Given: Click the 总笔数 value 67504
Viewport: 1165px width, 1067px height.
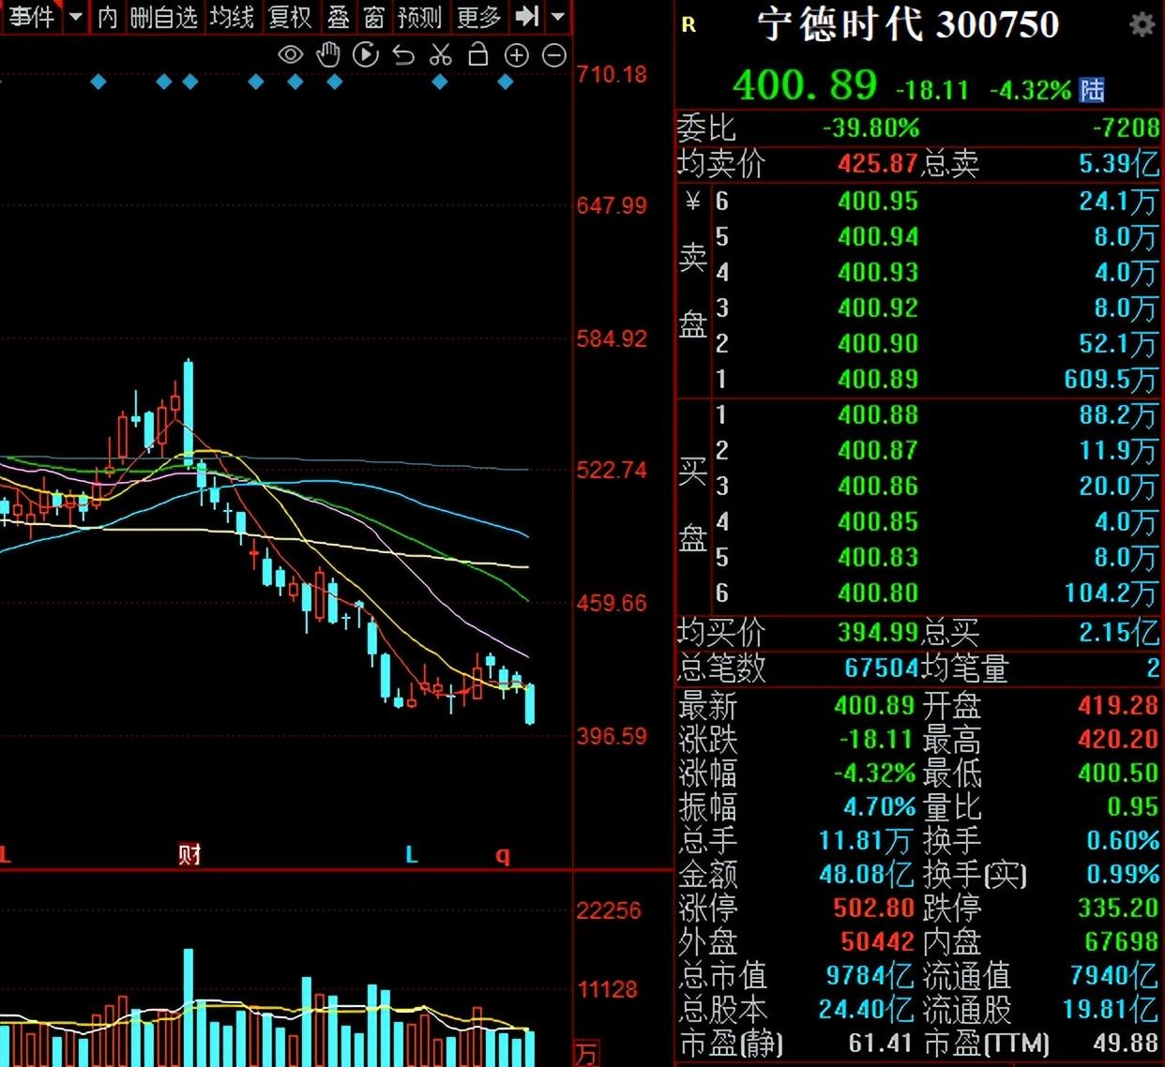Looking at the screenshot, I should (x=881, y=668).
